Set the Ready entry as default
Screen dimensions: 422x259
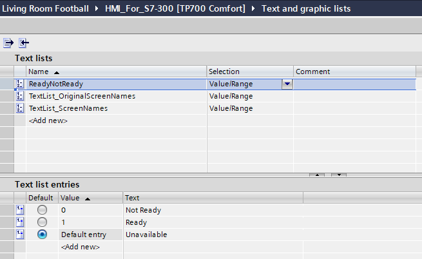tap(42, 222)
